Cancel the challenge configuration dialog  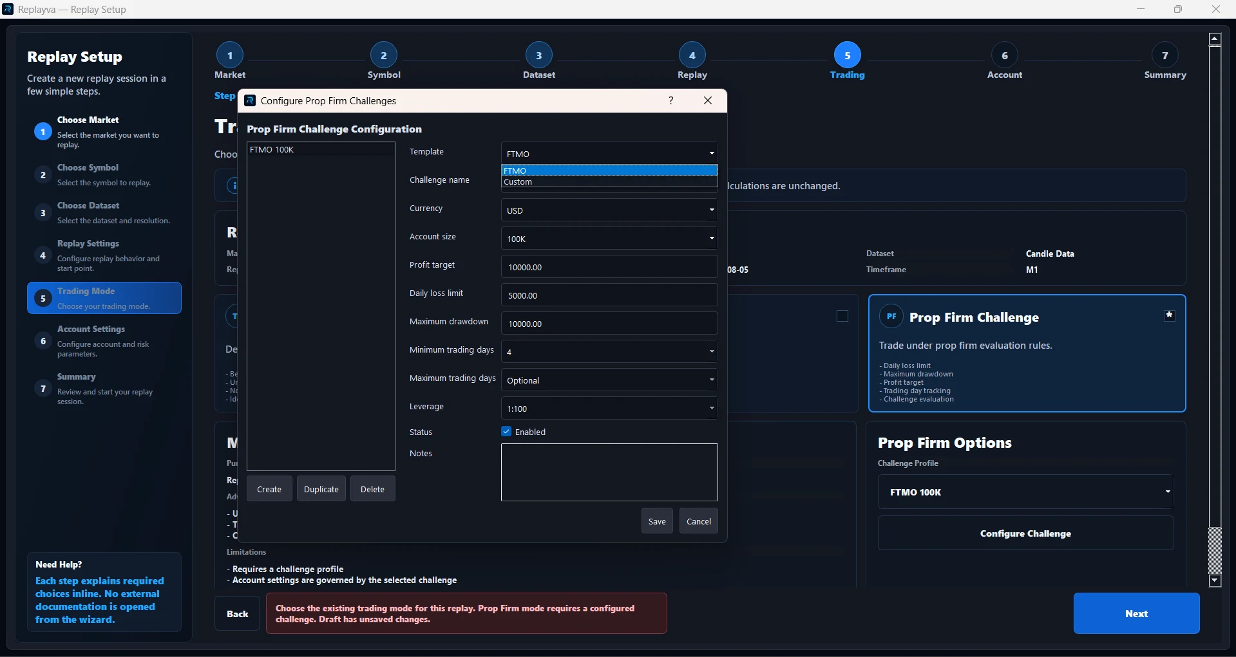pyautogui.click(x=699, y=521)
